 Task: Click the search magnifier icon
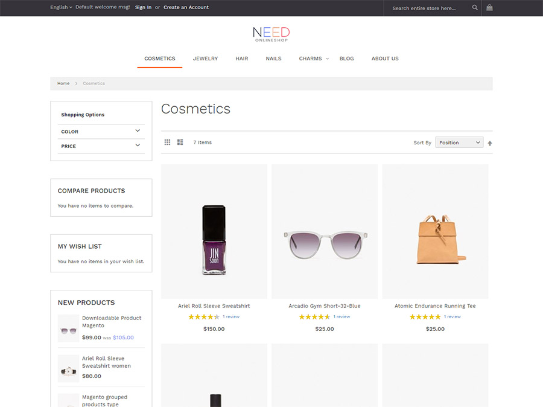pyautogui.click(x=475, y=8)
